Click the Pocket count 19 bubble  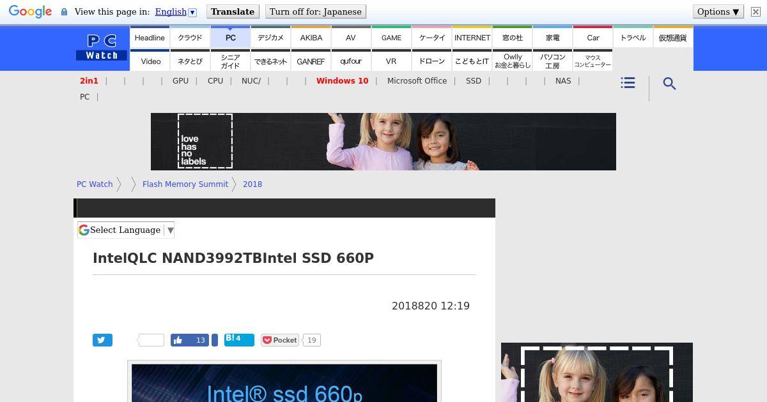312,340
